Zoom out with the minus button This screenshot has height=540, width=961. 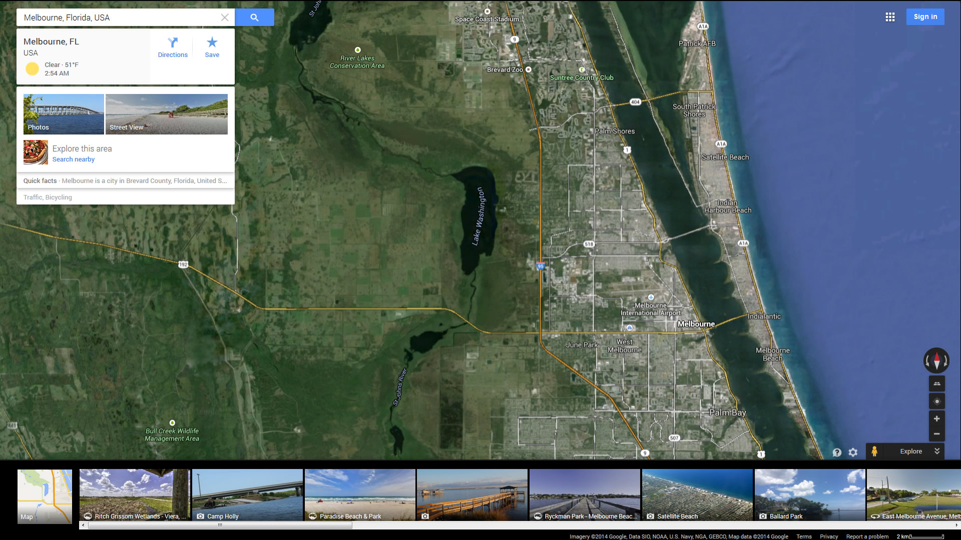[936, 433]
